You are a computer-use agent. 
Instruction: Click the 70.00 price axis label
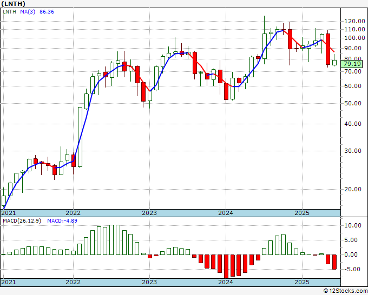point(353,71)
